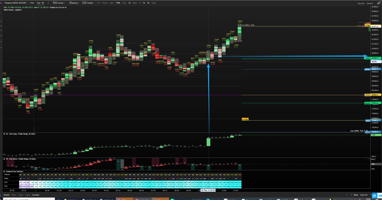Click the 81900.0 price axis label
The image size is (382, 200).
[x=375, y=7]
